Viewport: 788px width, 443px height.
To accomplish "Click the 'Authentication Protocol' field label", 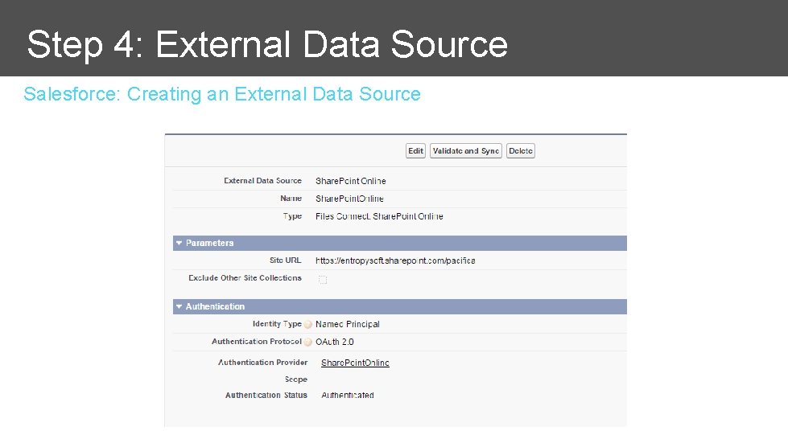I will coord(256,342).
